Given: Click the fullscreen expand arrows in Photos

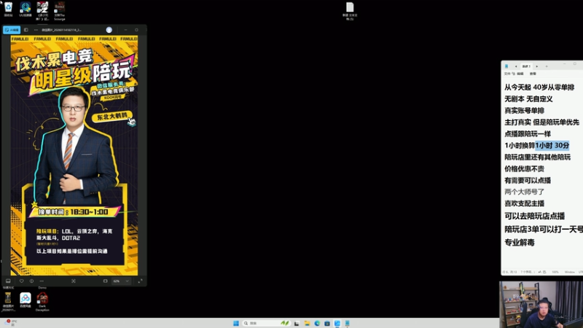Looking at the screenshot, I should [140, 281].
